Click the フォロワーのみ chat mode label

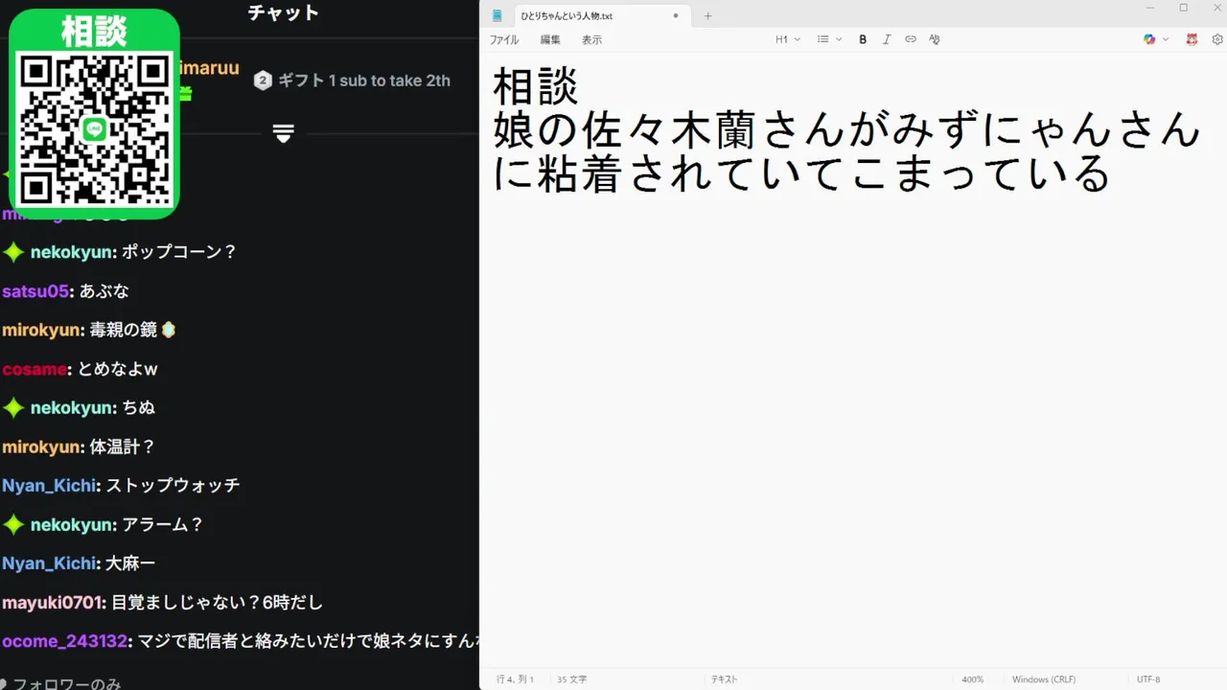point(66,683)
